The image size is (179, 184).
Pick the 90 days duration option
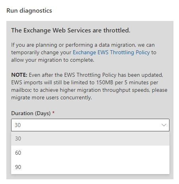point(90,167)
